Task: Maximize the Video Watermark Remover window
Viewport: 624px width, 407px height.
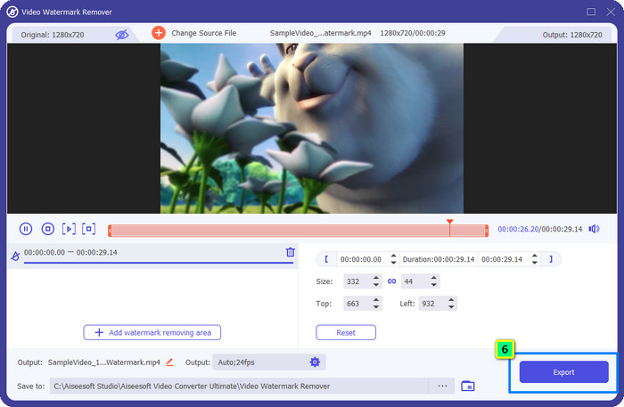Action: point(591,12)
